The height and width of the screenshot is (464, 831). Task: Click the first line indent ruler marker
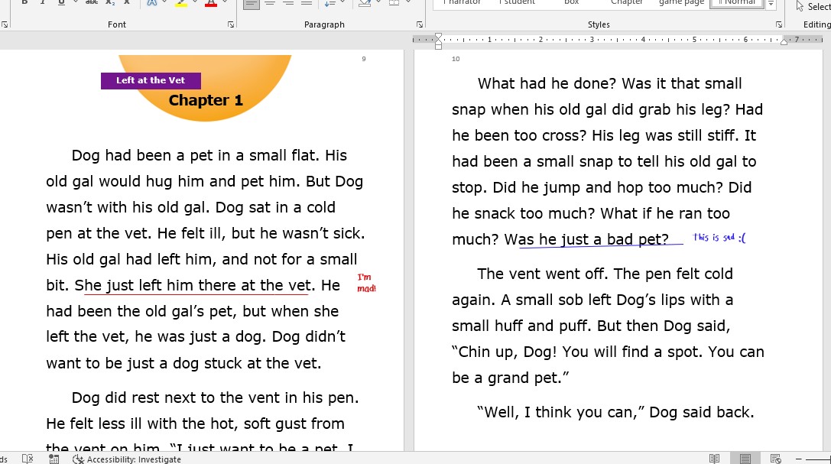(438, 37)
